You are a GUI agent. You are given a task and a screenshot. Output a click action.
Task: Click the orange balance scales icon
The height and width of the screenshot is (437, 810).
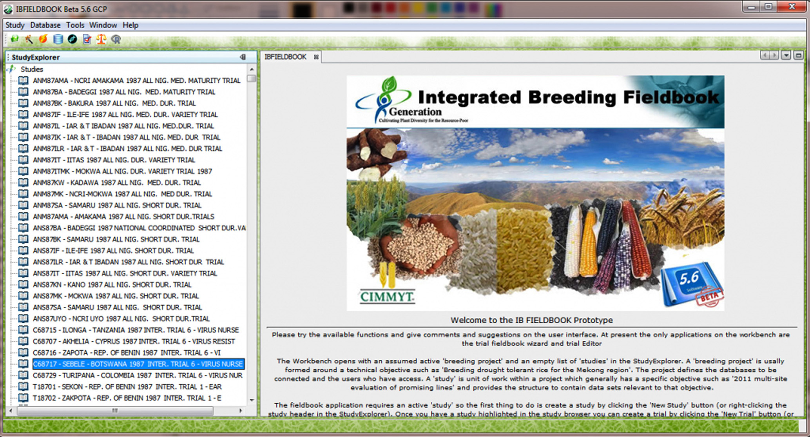(x=101, y=39)
